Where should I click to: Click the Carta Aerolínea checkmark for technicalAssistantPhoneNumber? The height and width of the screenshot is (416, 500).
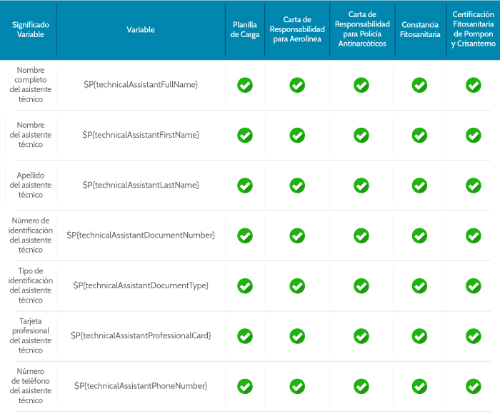point(297,386)
